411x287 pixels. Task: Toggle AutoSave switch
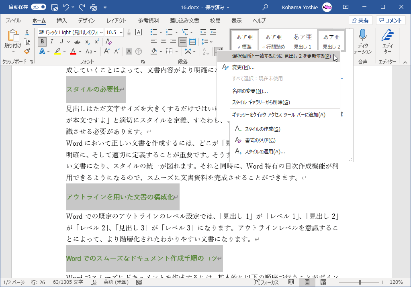click(x=39, y=7)
